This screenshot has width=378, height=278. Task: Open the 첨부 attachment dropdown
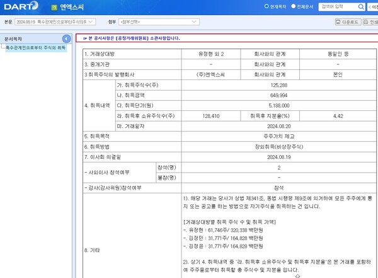[137, 21]
